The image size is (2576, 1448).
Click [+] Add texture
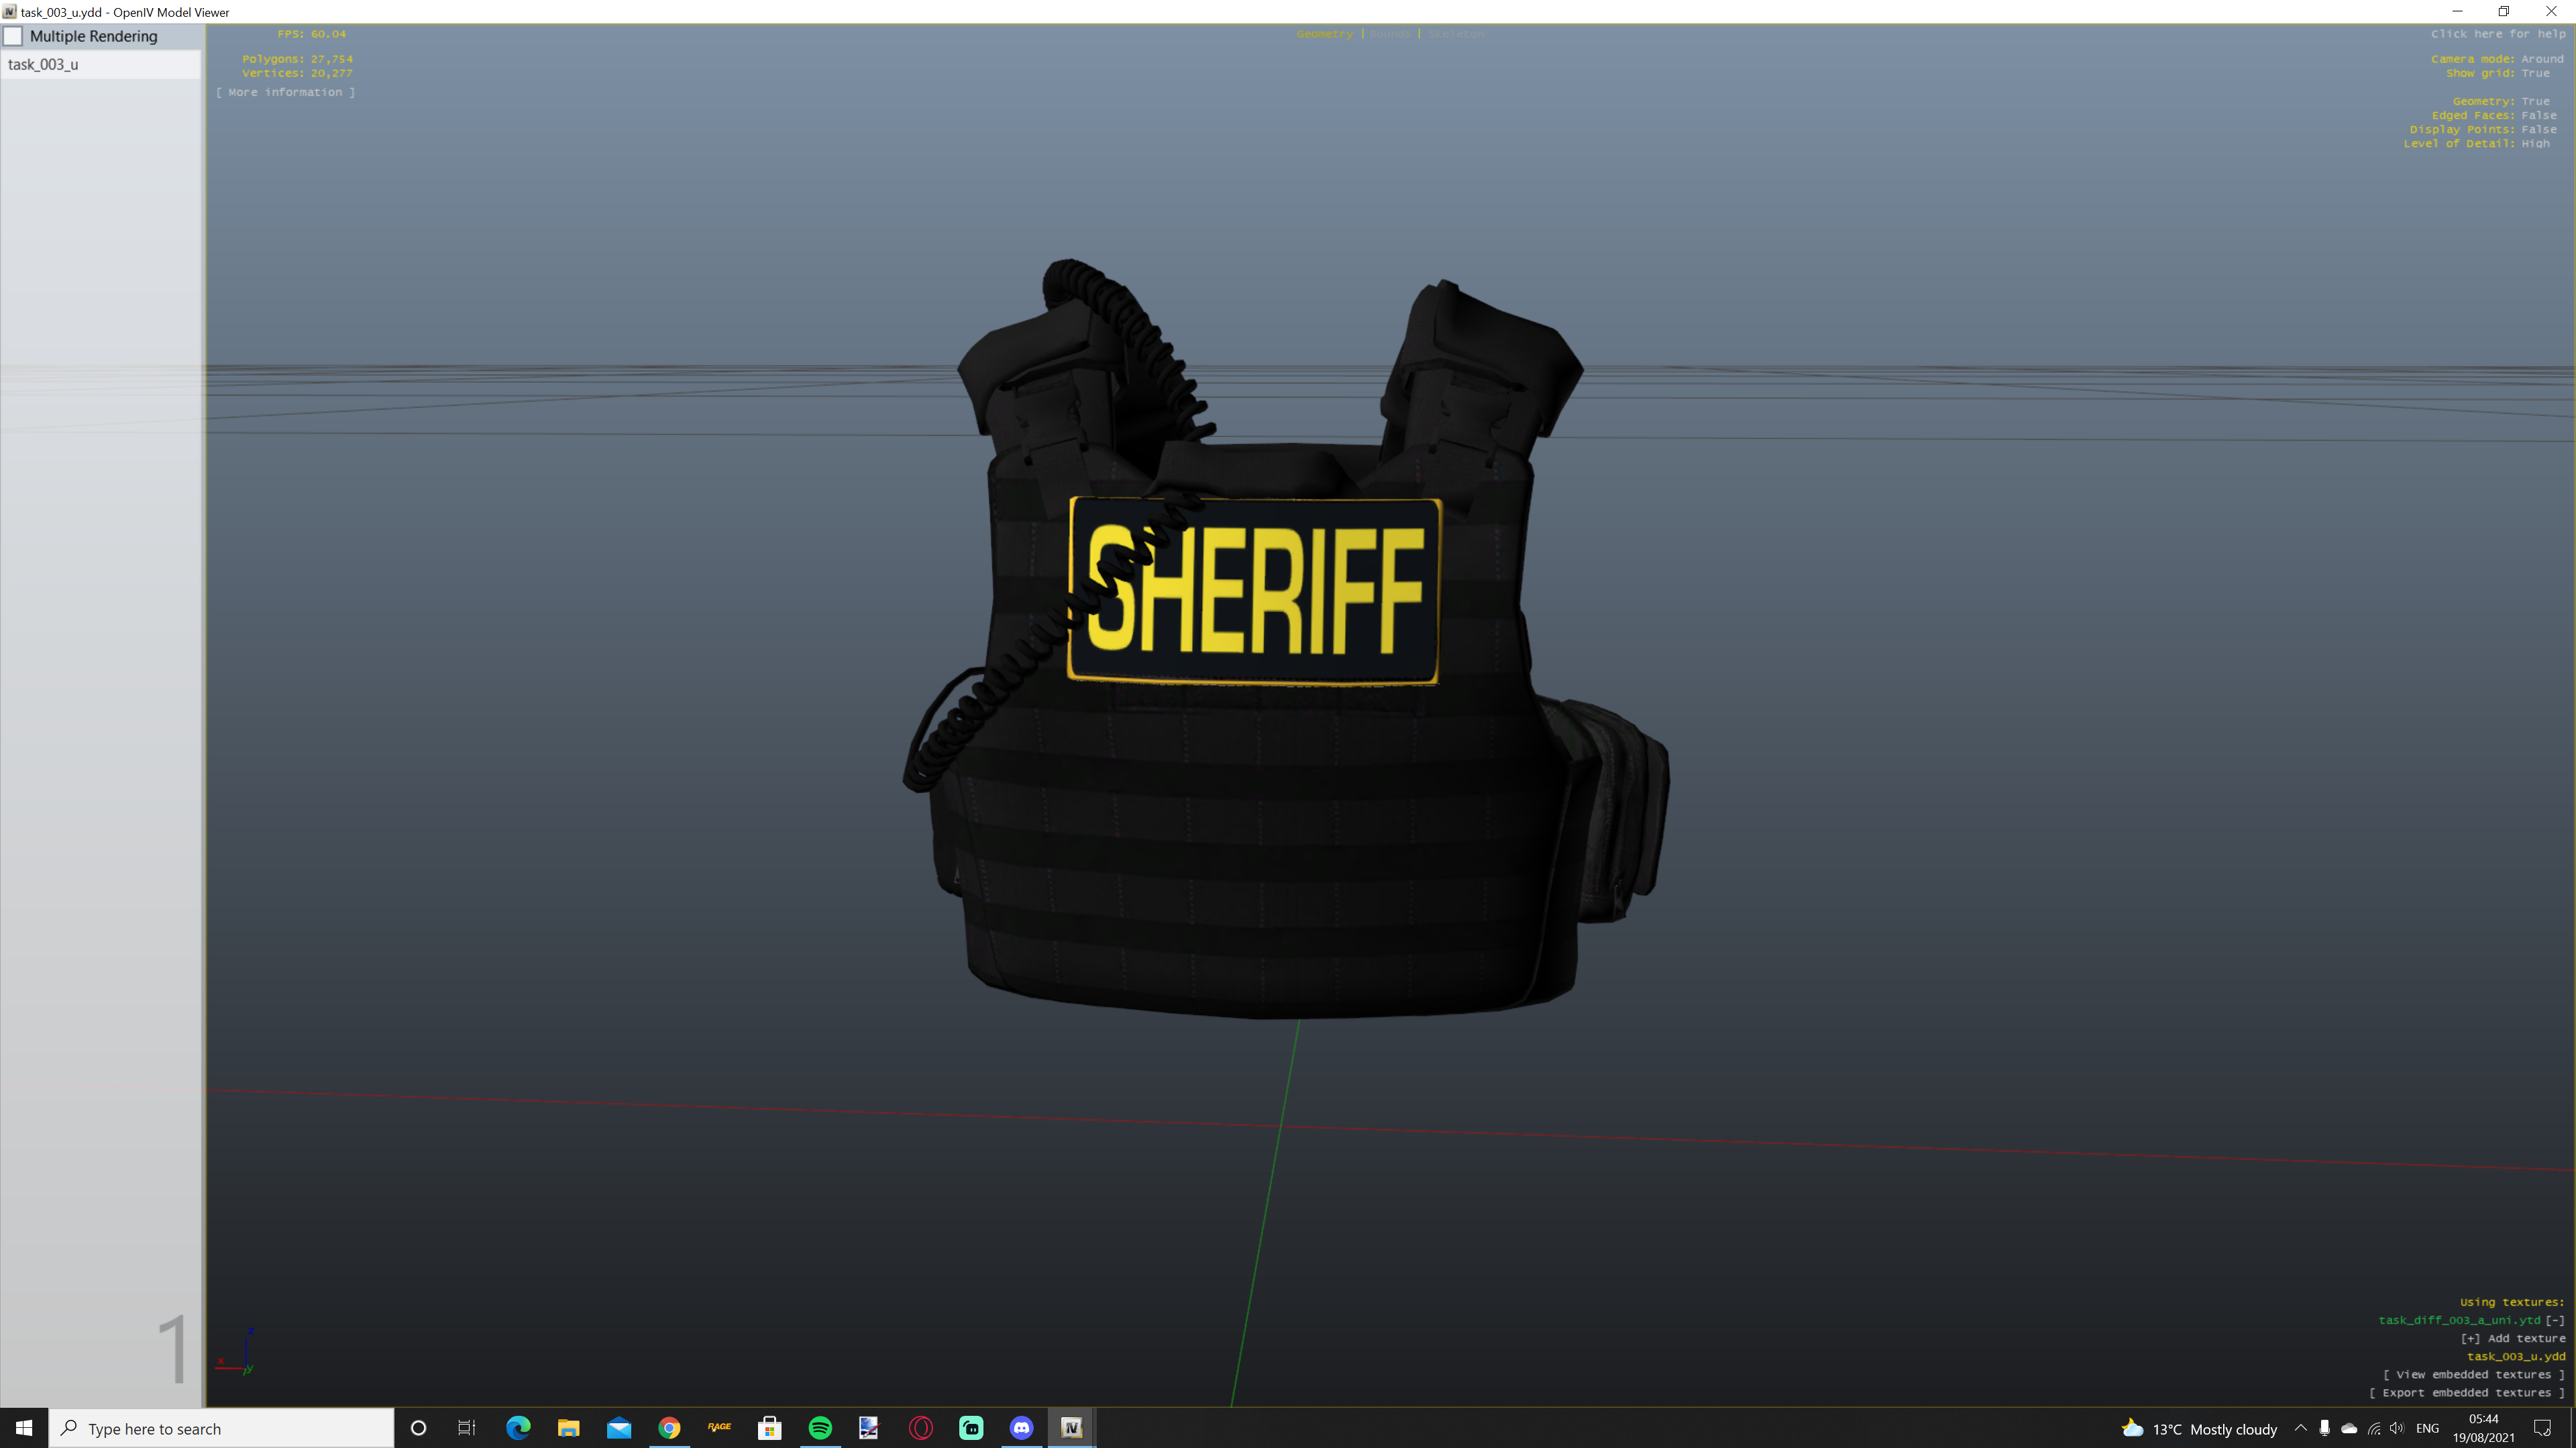[x=2512, y=1338]
